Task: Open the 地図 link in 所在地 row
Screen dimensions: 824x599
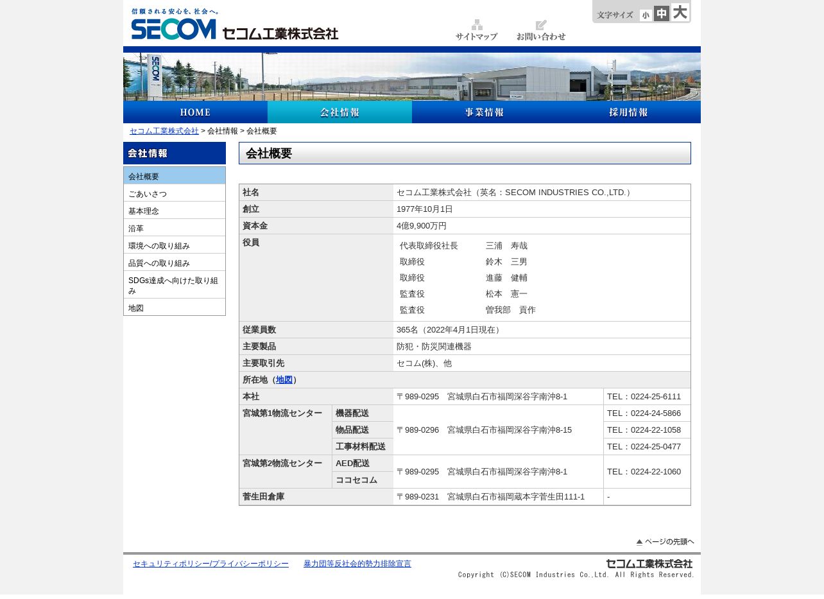Action: coord(284,380)
